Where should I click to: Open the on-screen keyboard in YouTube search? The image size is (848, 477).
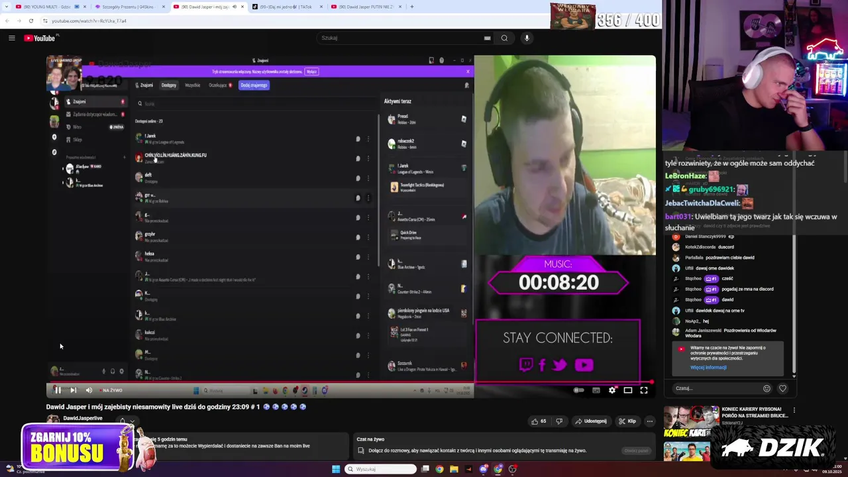click(487, 38)
